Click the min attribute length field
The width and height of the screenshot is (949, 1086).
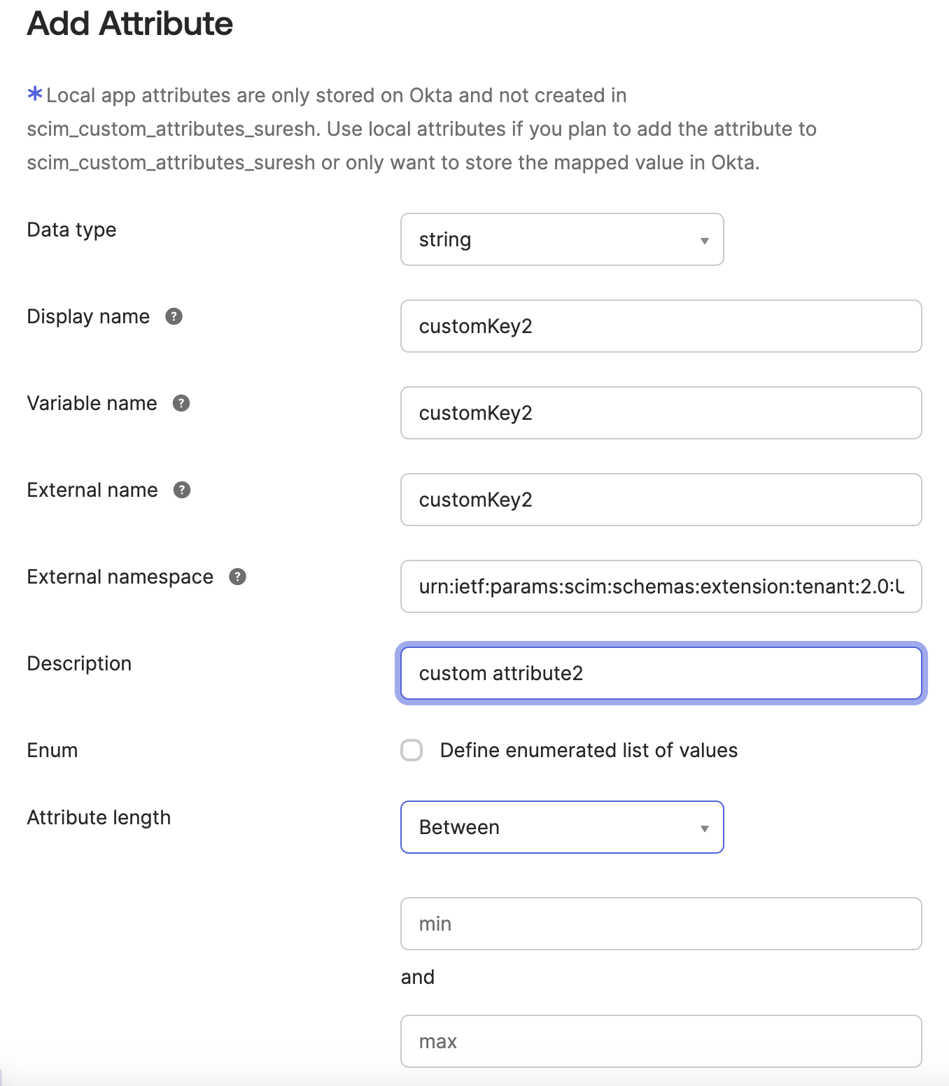point(660,924)
